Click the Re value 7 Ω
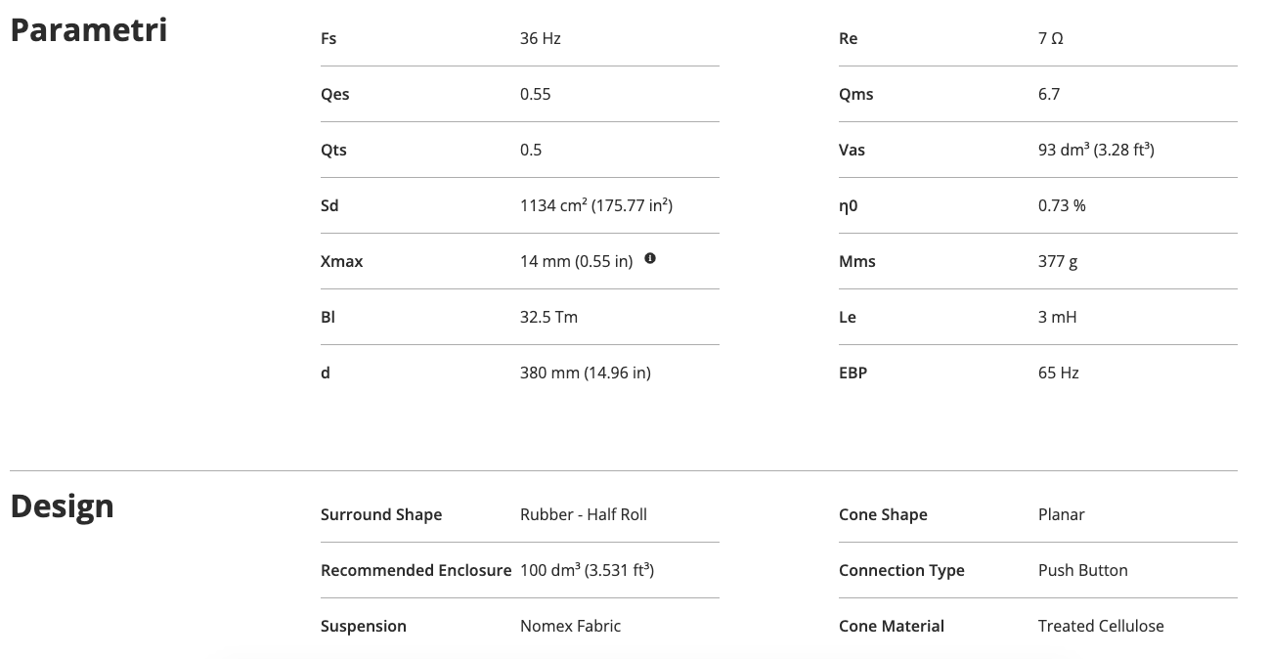 1050,39
